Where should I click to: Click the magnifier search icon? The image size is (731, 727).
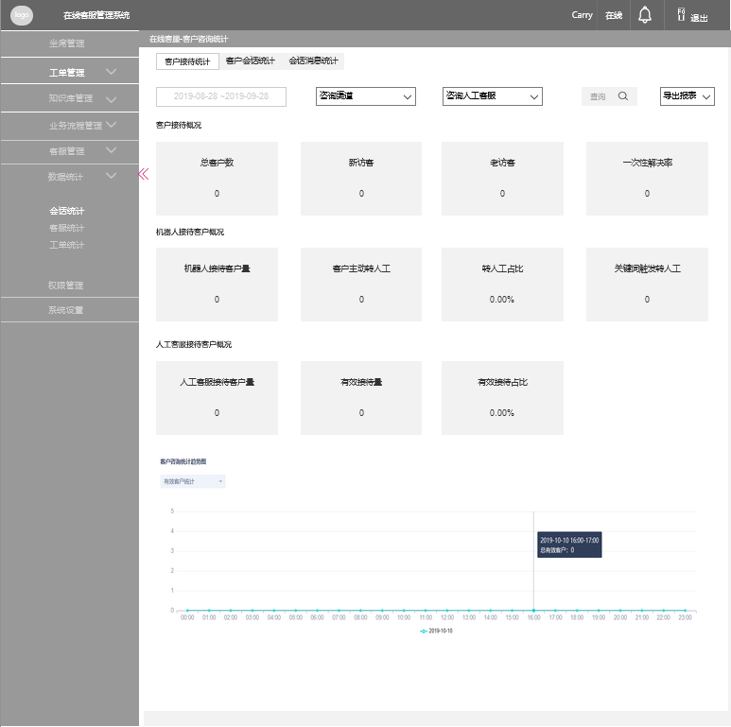coord(623,96)
